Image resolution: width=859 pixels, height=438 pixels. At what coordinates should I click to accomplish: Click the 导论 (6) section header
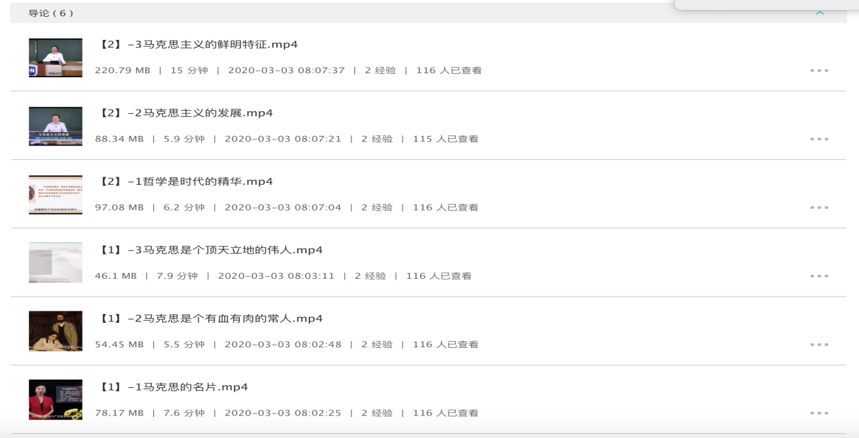pos(51,13)
